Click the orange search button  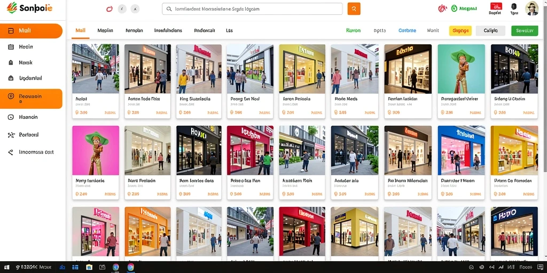pos(354,9)
